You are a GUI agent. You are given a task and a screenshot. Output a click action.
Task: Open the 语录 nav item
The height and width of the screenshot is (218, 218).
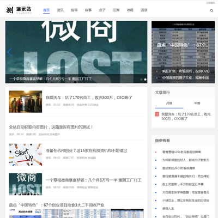(x=144, y=10)
